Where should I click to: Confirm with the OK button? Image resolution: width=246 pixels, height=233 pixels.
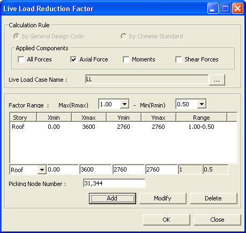[x=166, y=220]
